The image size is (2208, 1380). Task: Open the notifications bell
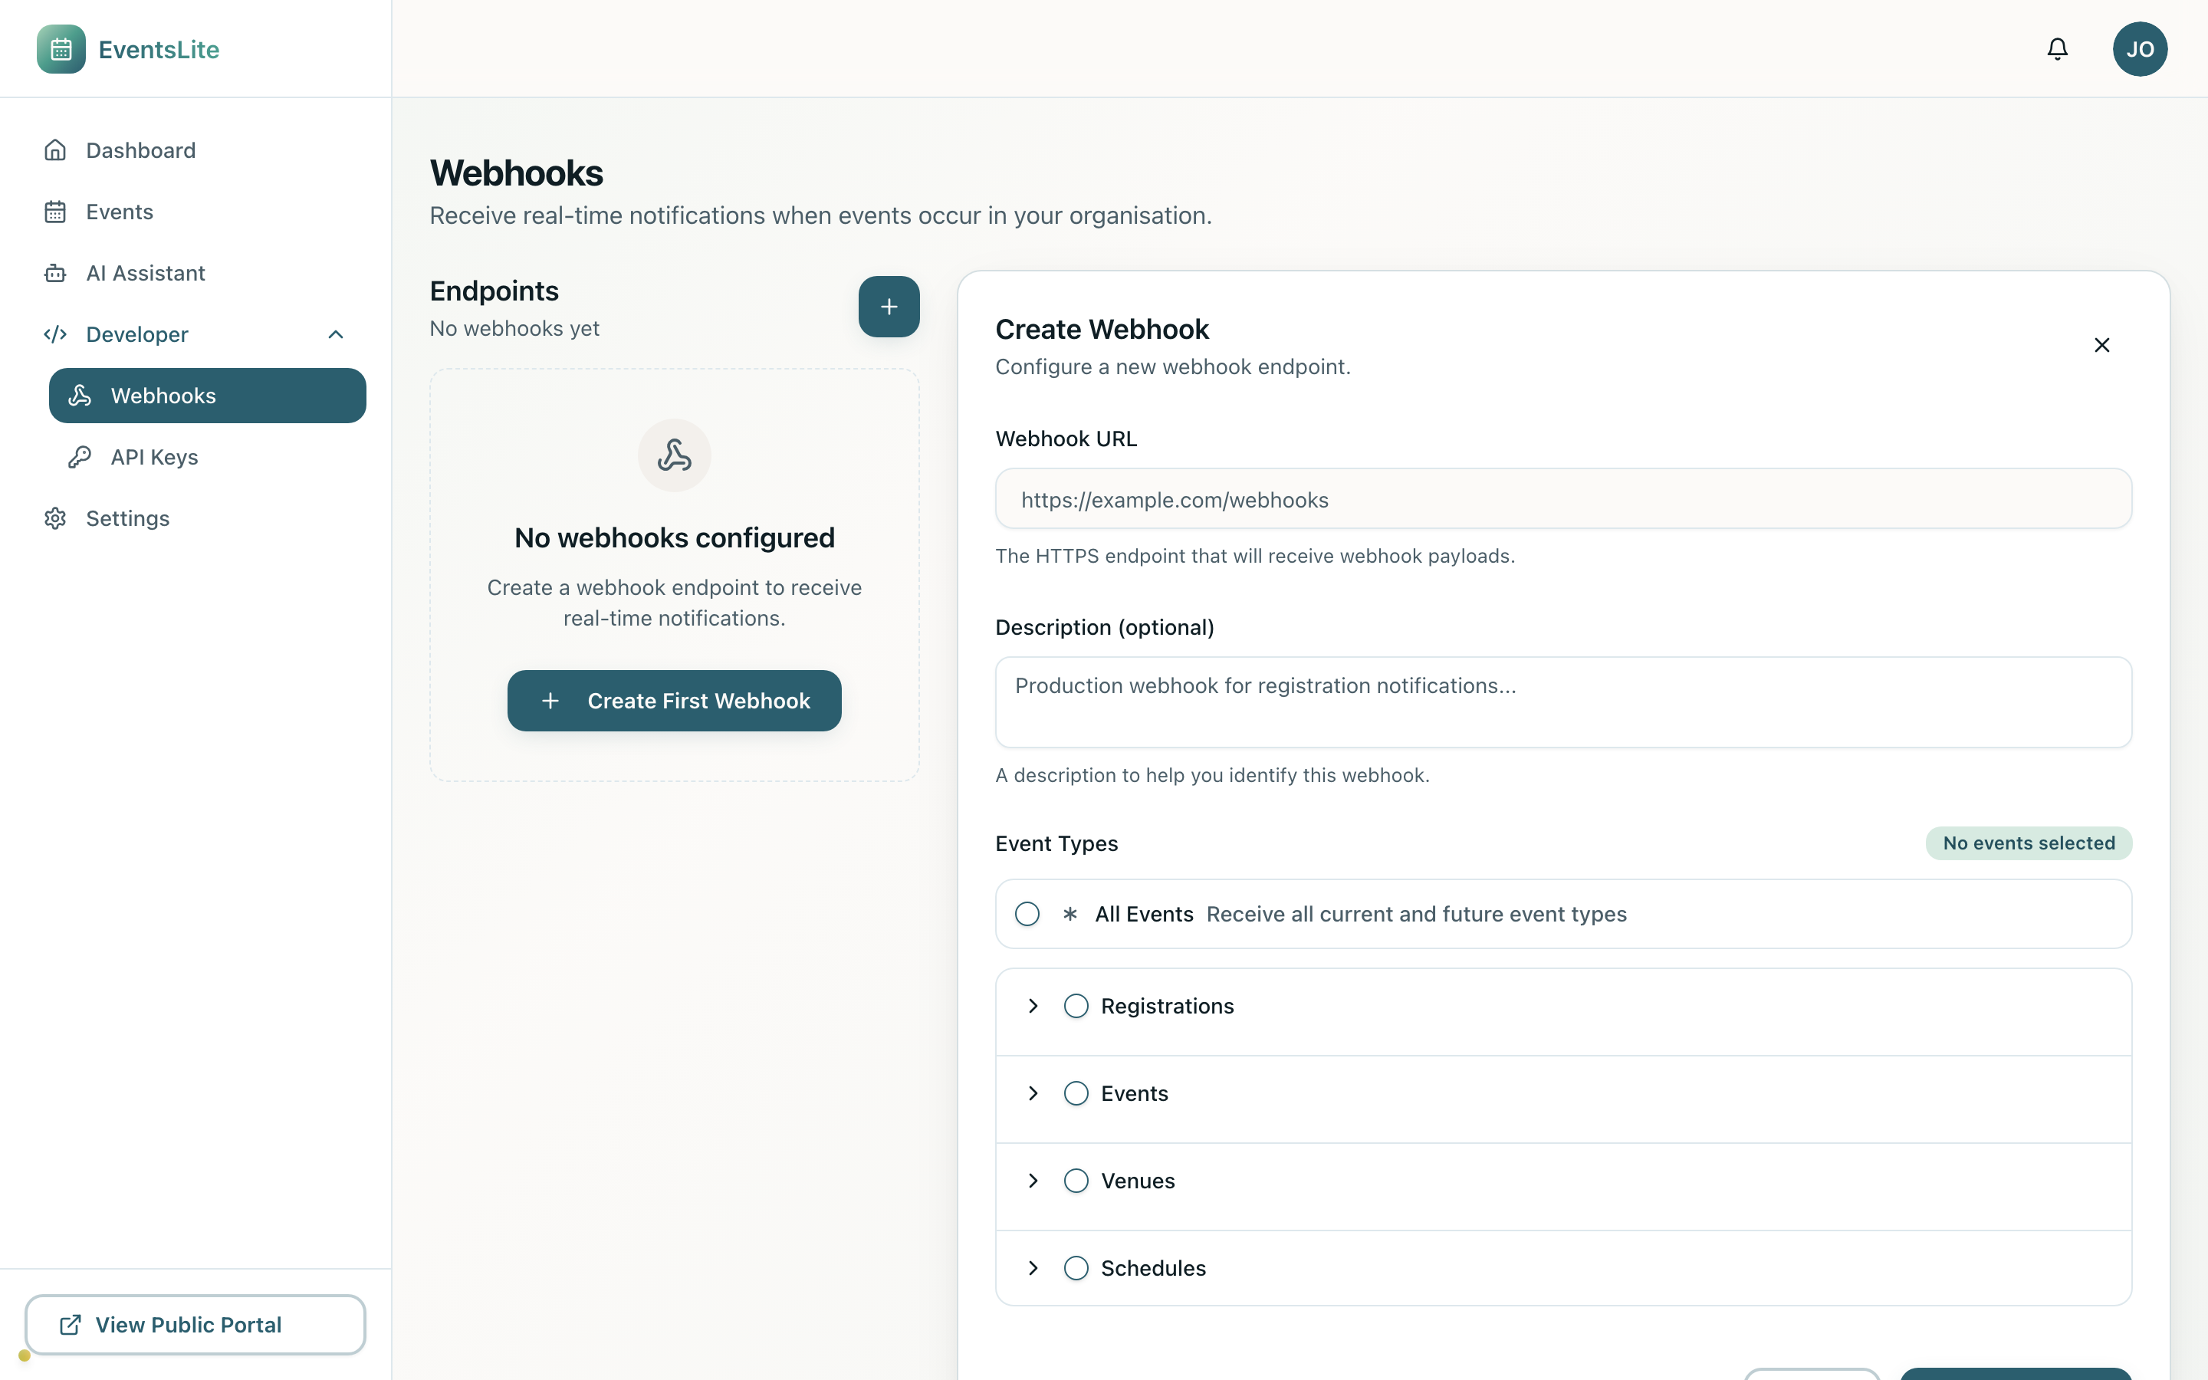2058,49
